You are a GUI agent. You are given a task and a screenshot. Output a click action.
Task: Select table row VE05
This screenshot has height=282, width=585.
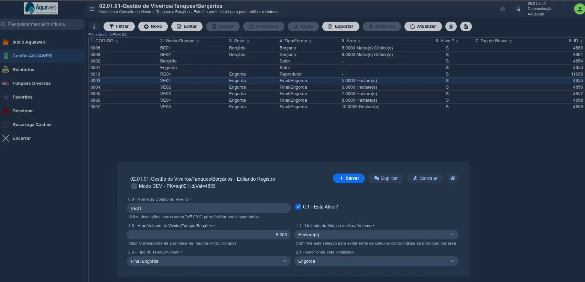click(336, 107)
